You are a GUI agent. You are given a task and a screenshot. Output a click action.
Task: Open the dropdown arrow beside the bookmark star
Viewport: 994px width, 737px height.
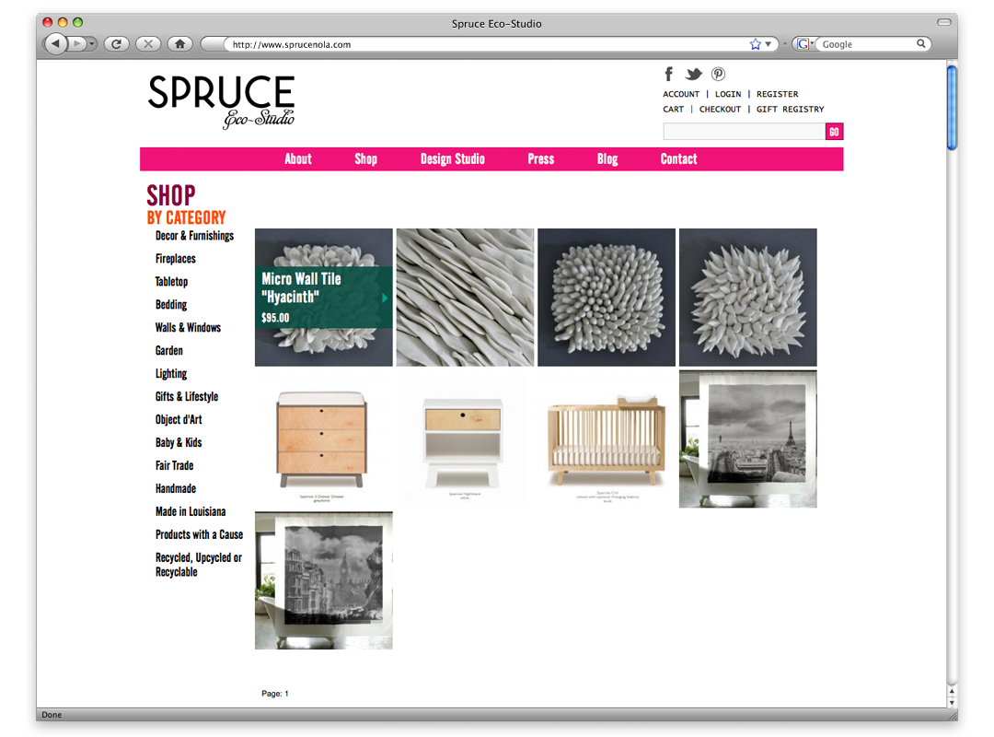point(768,43)
